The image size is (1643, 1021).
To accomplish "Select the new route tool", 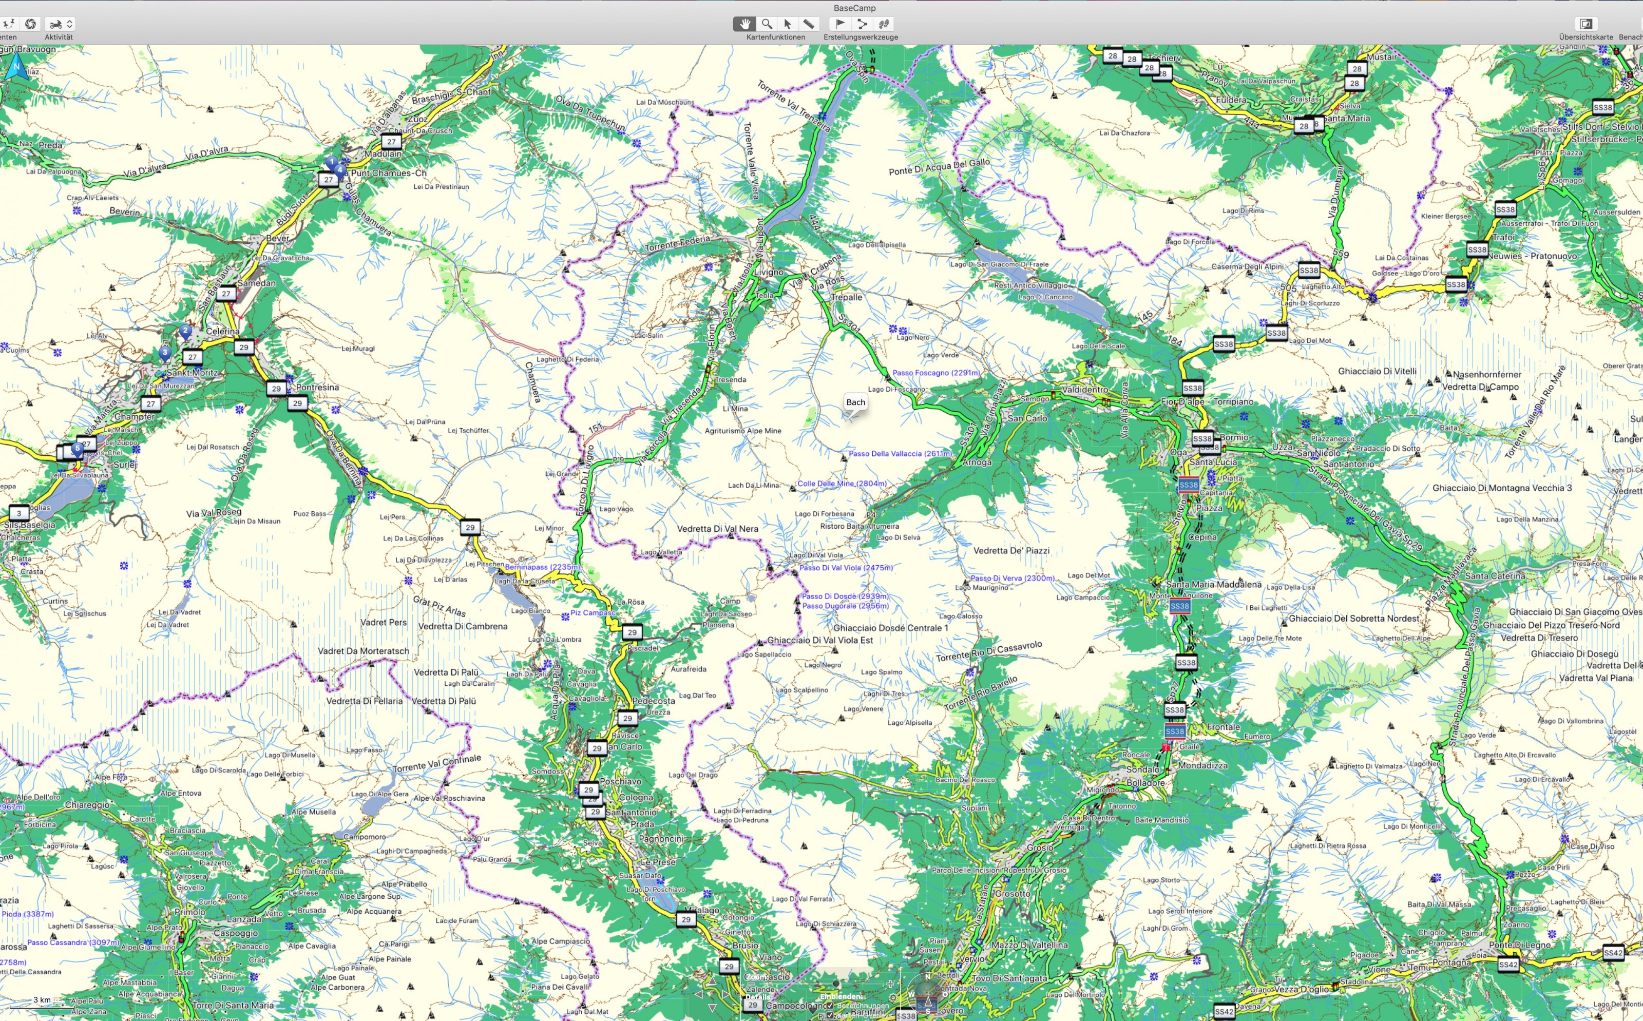I will 862,24.
